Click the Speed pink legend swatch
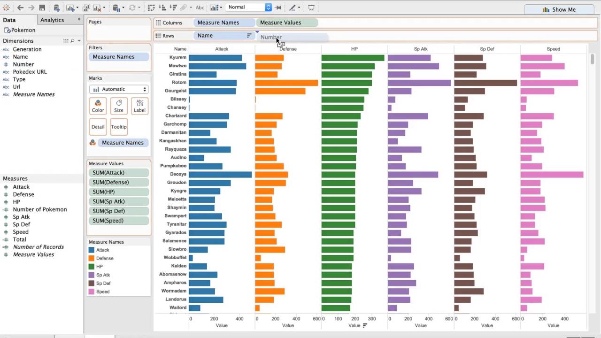 coord(92,292)
